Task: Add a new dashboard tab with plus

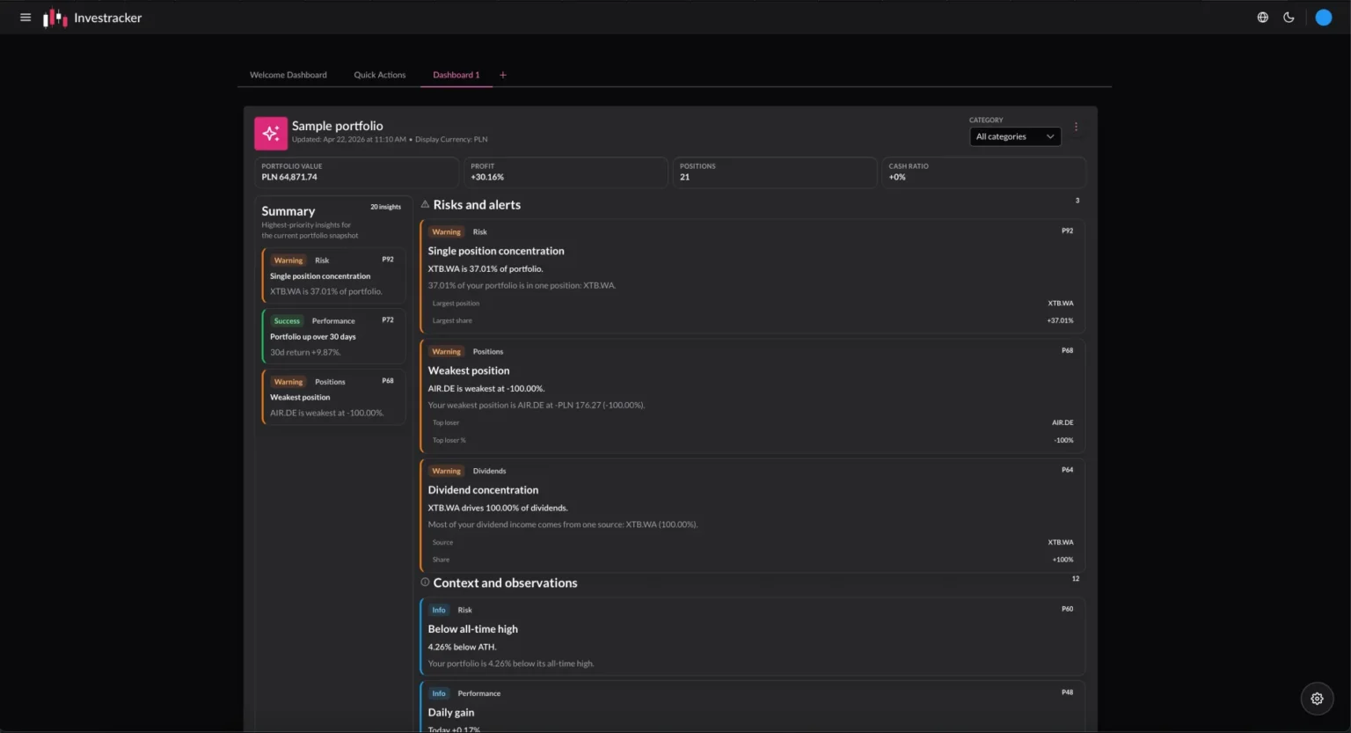Action: pyautogui.click(x=503, y=75)
